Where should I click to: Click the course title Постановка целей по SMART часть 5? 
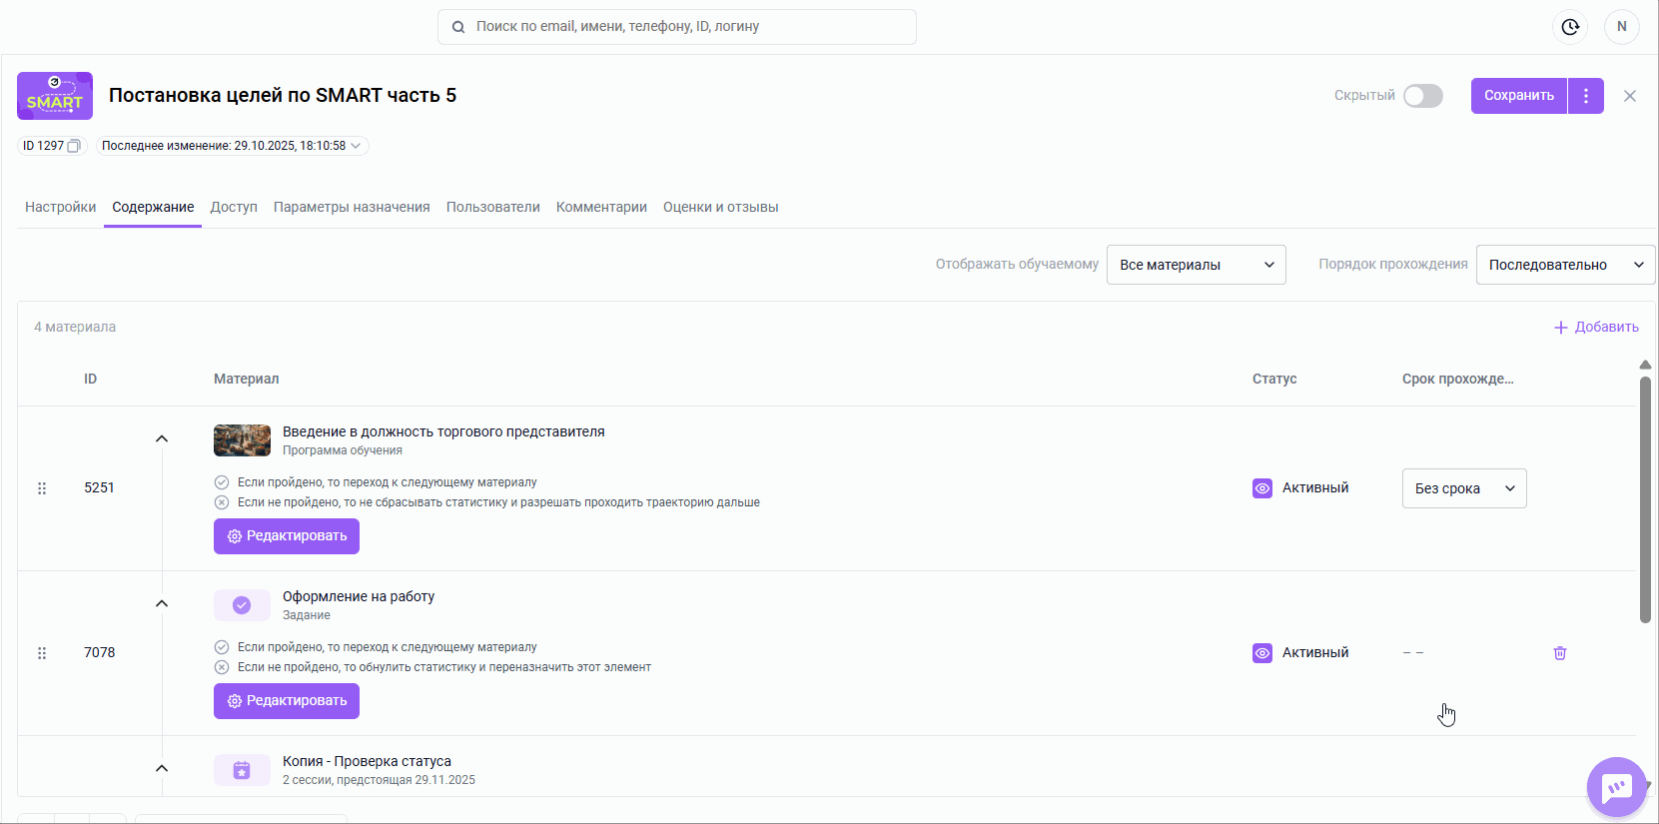(x=283, y=96)
